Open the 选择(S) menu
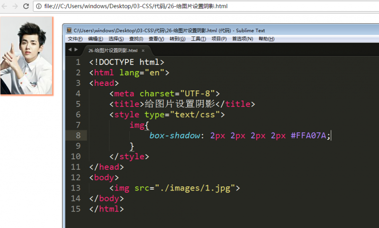This screenshot has width=379, height=228. [116, 39]
